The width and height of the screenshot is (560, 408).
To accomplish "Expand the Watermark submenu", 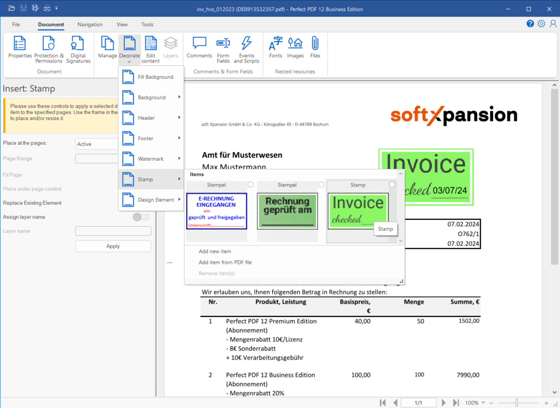I will 151,159.
